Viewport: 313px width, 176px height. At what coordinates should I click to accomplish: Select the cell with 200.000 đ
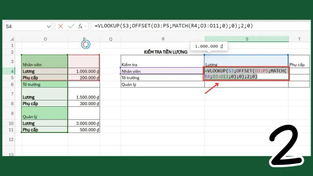(84, 78)
